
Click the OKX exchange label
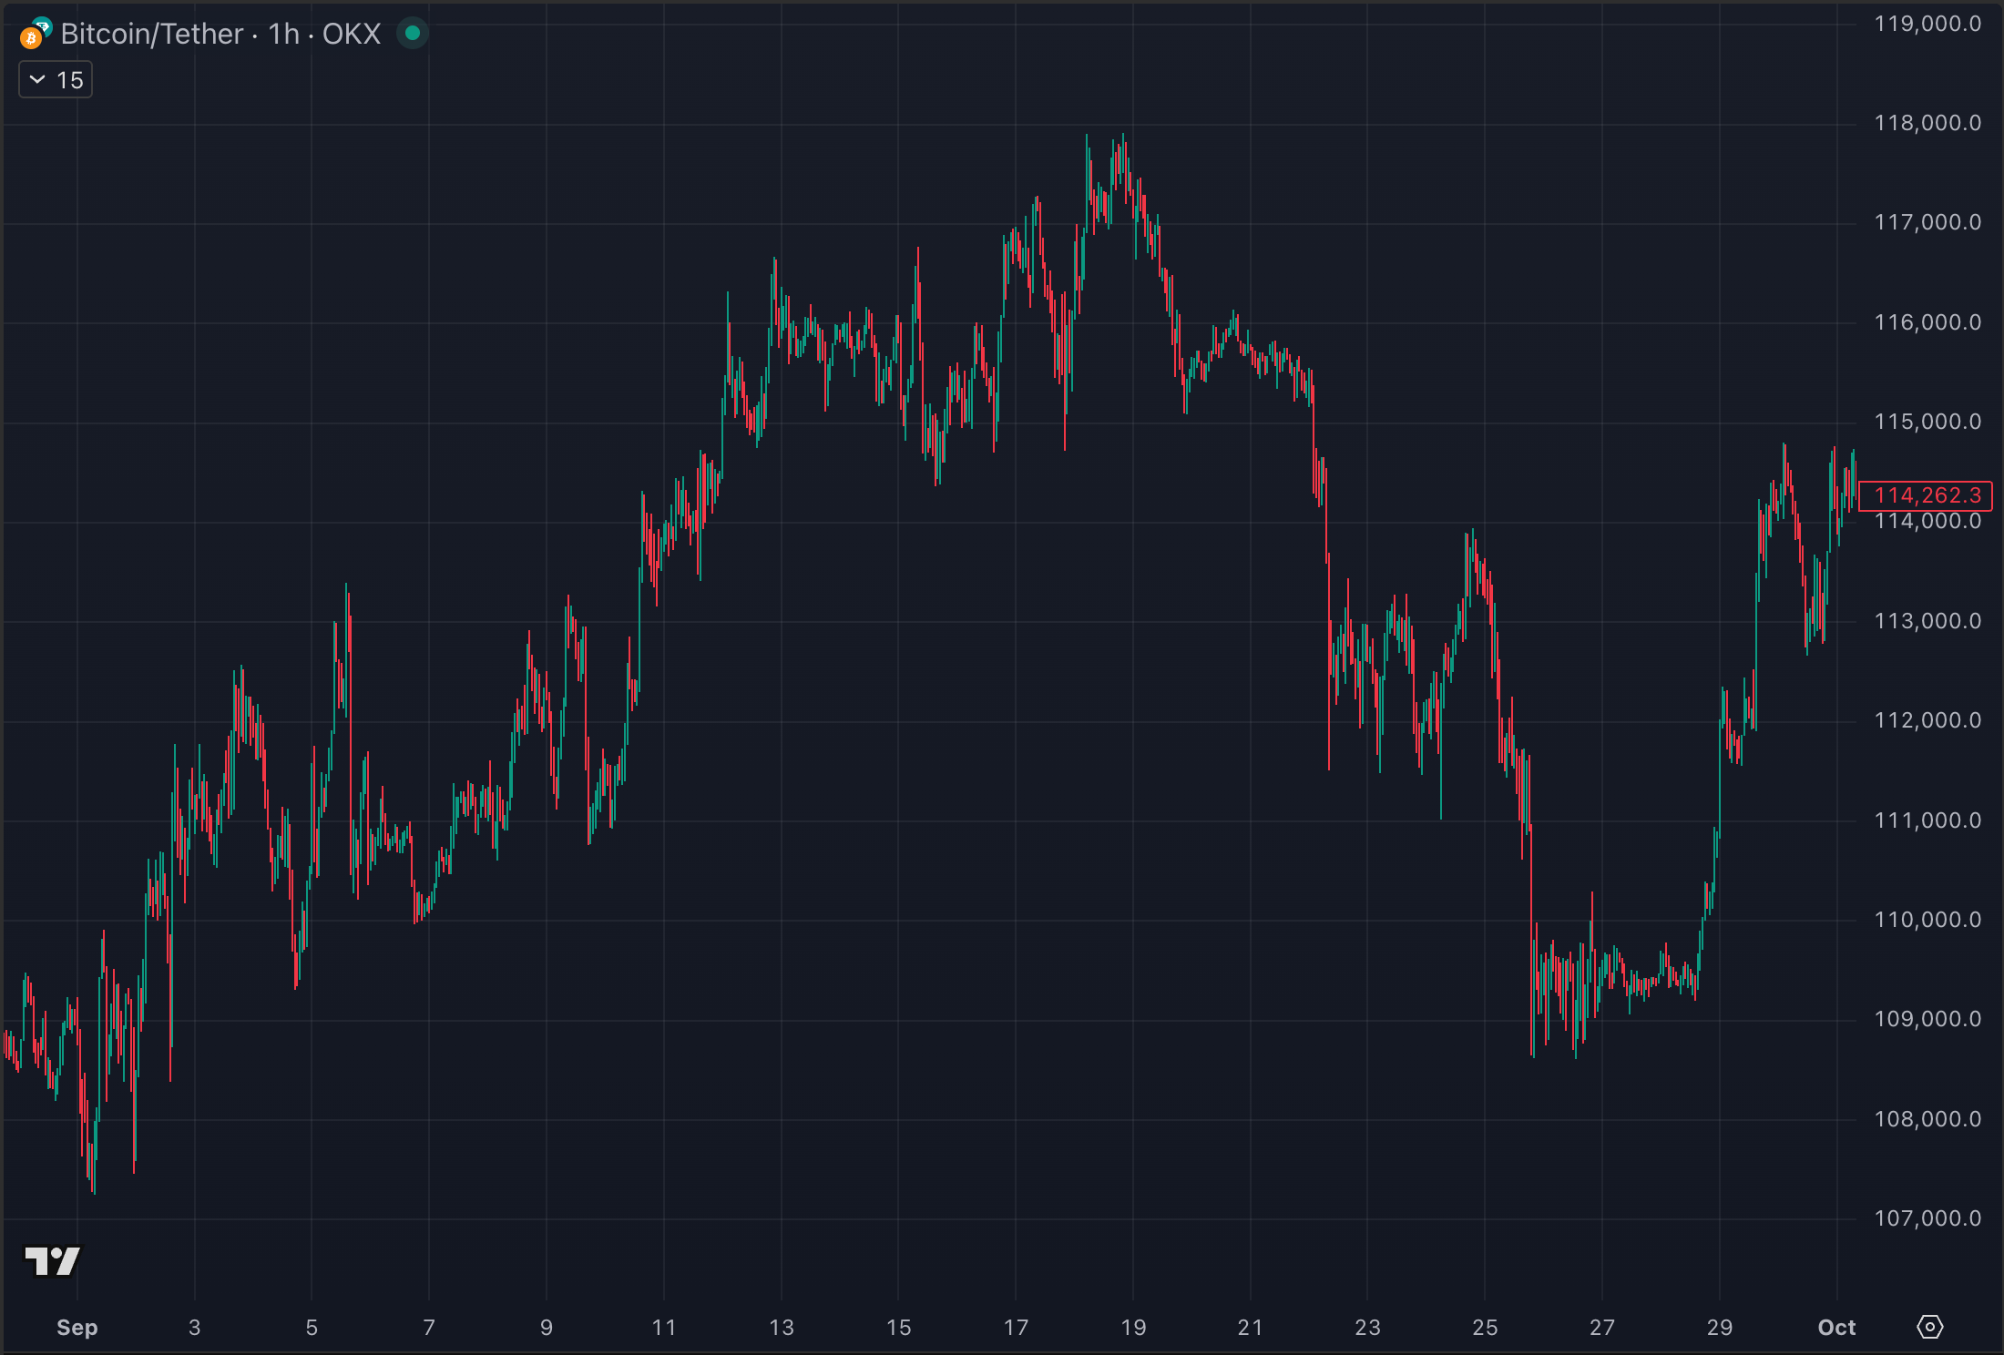352,34
